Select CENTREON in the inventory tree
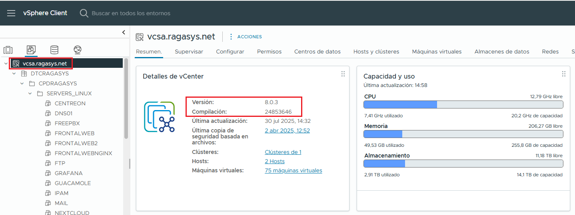575x215 pixels. point(70,103)
